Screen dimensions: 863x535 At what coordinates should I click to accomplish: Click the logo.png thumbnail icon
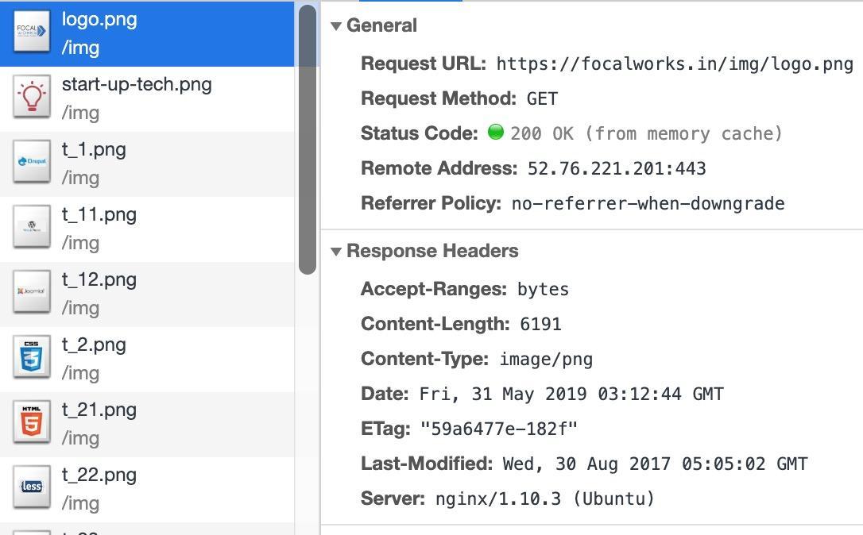(x=32, y=33)
